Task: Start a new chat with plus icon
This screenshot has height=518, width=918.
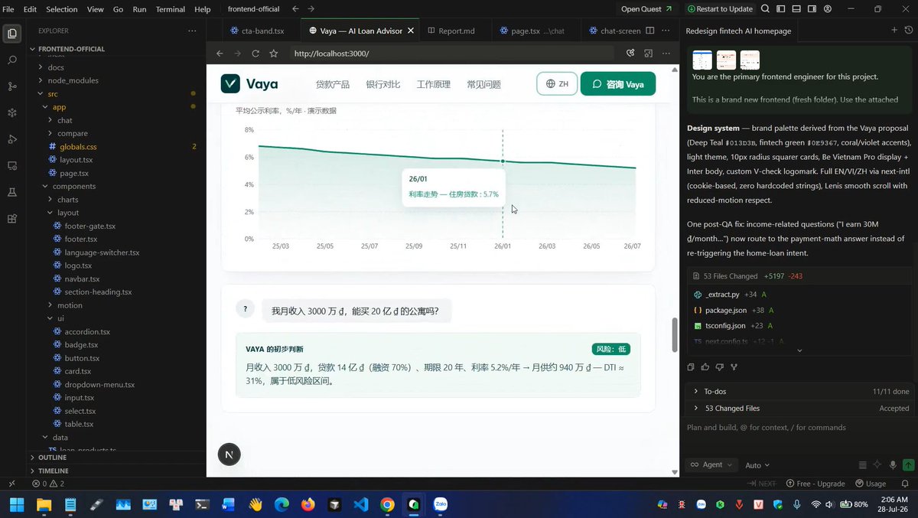Action: [x=894, y=31]
